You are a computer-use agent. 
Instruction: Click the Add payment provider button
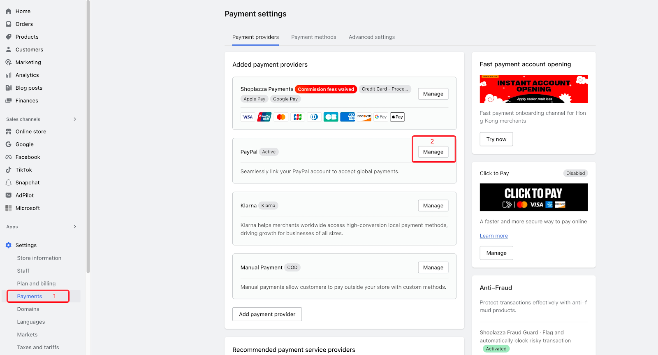pos(267,314)
